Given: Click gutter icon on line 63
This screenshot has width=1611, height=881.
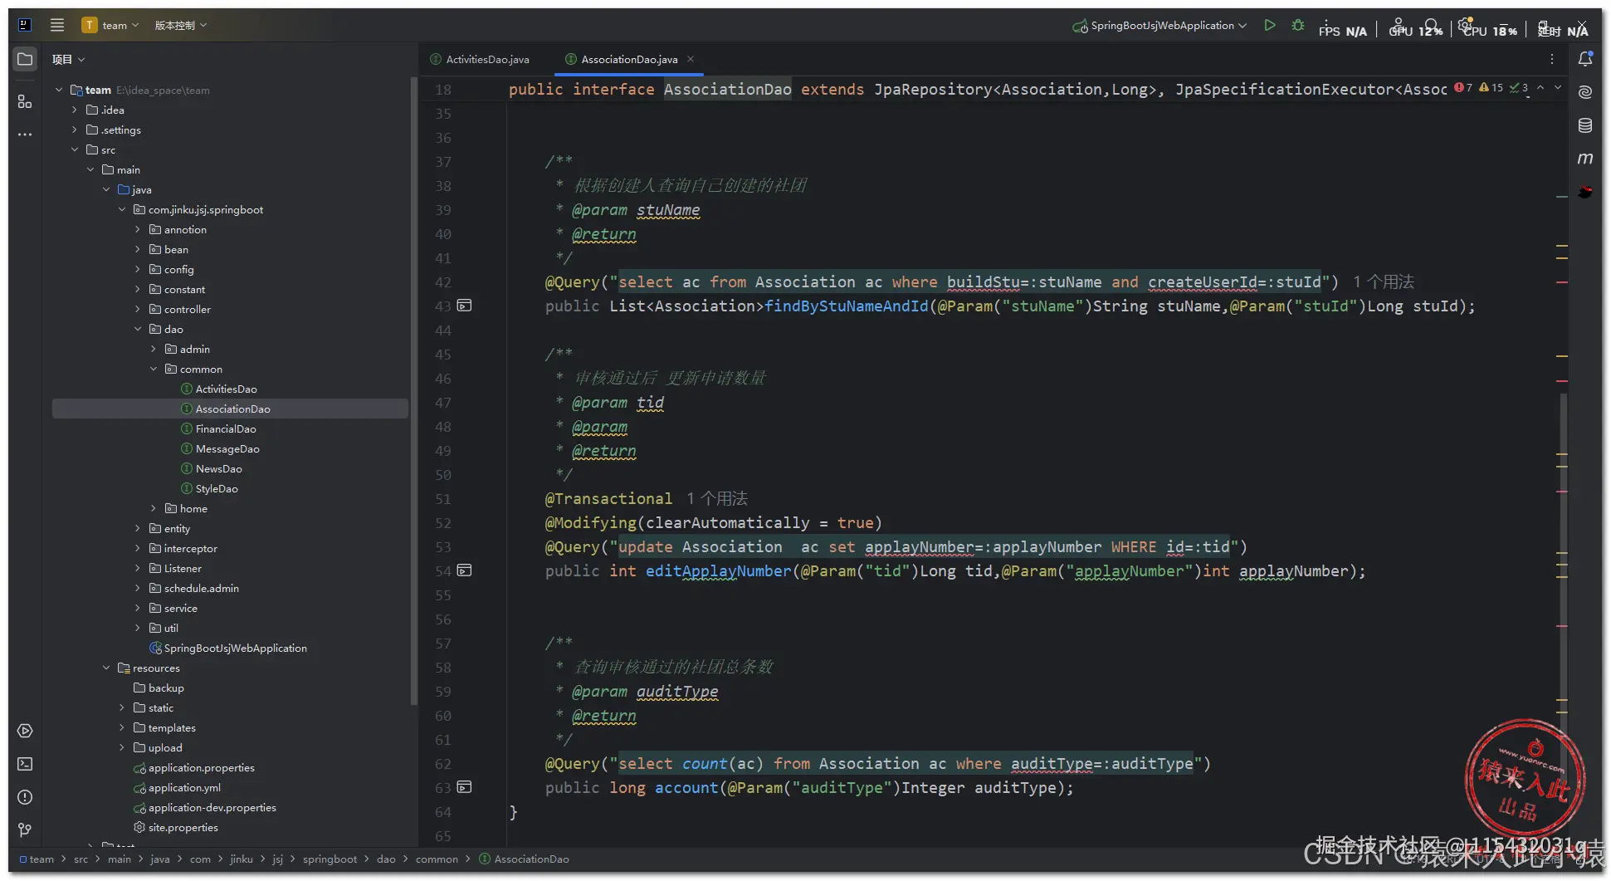Looking at the screenshot, I should coord(465,787).
